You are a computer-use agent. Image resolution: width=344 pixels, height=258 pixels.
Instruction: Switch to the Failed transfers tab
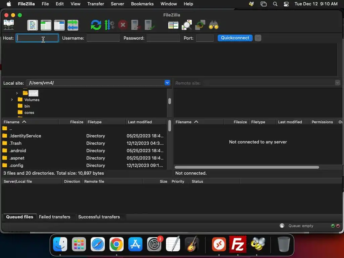pos(55,217)
